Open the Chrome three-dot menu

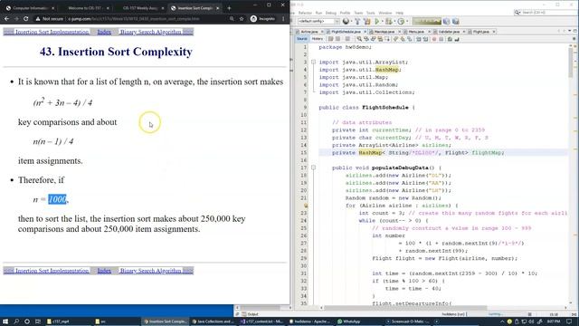pos(283,18)
